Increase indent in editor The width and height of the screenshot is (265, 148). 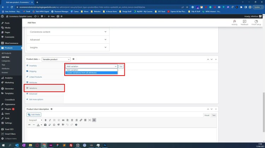click(x=63, y=125)
